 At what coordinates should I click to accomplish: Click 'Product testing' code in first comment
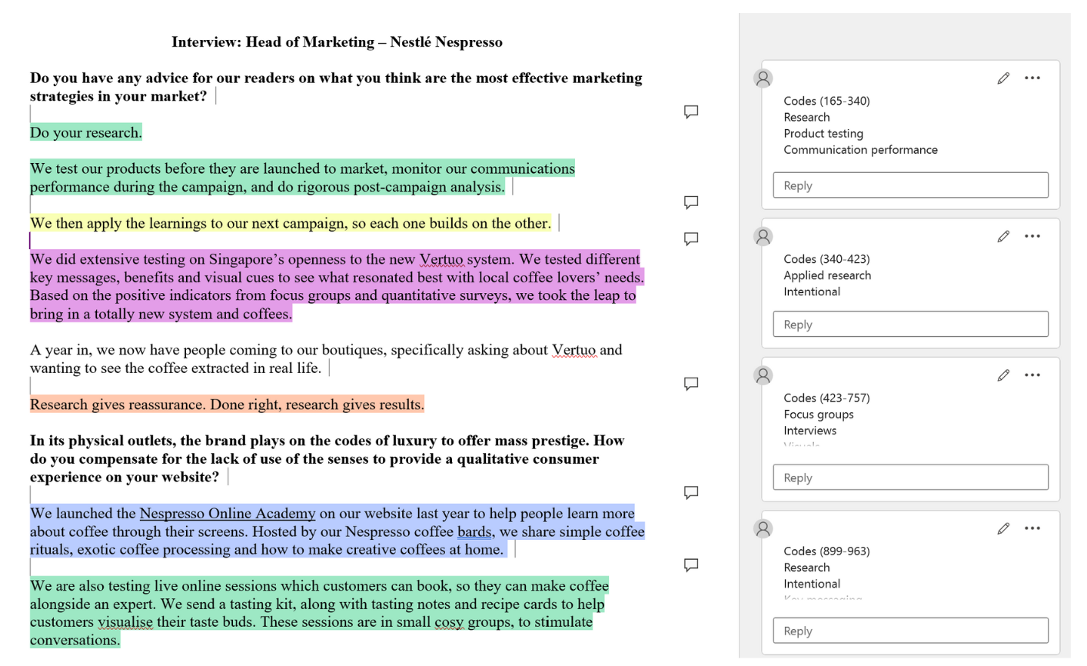coord(823,134)
